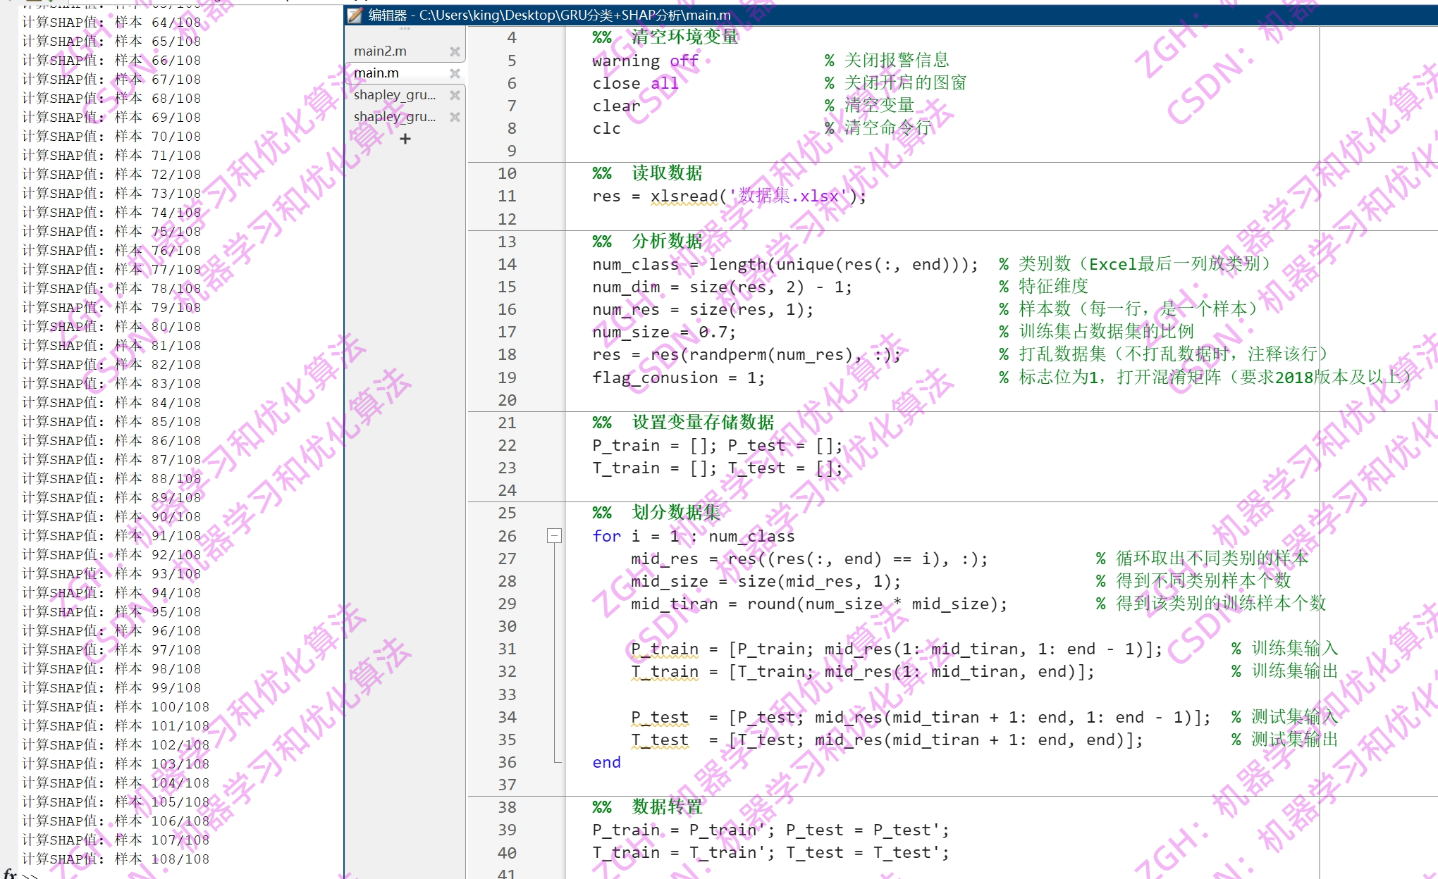1438x879 pixels.
Task: Open the upper shapley_gru tab
Action: (x=395, y=95)
